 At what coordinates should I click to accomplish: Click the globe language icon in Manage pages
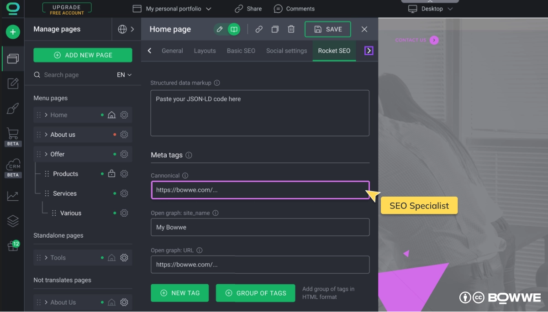pyautogui.click(x=122, y=29)
